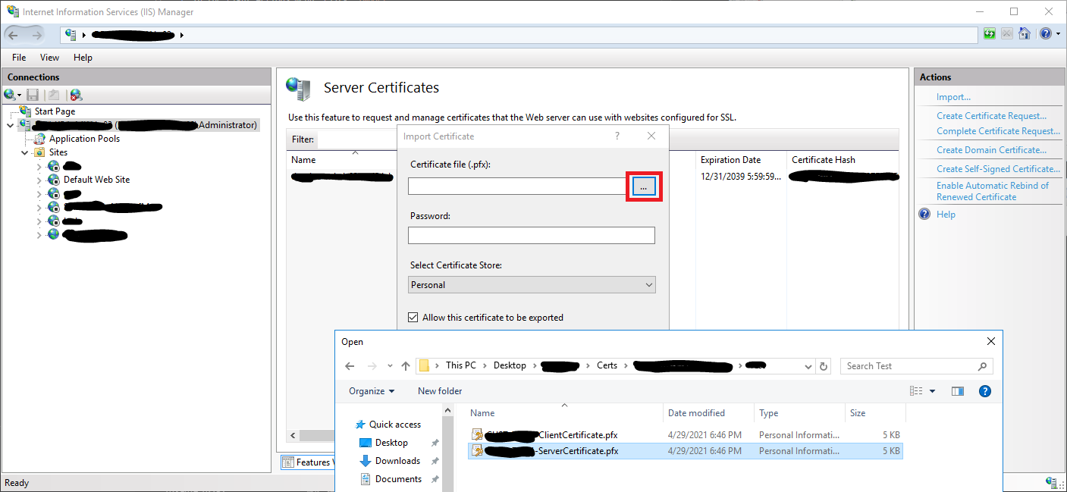Click the Certificate file path input field
Image resolution: width=1067 pixels, height=492 pixels.
point(518,186)
